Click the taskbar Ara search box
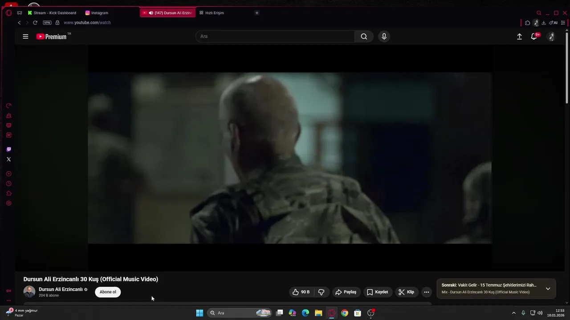Image resolution: width=570 pixels, height=320 pixels. pyautogui.click(x=240, y=313)
